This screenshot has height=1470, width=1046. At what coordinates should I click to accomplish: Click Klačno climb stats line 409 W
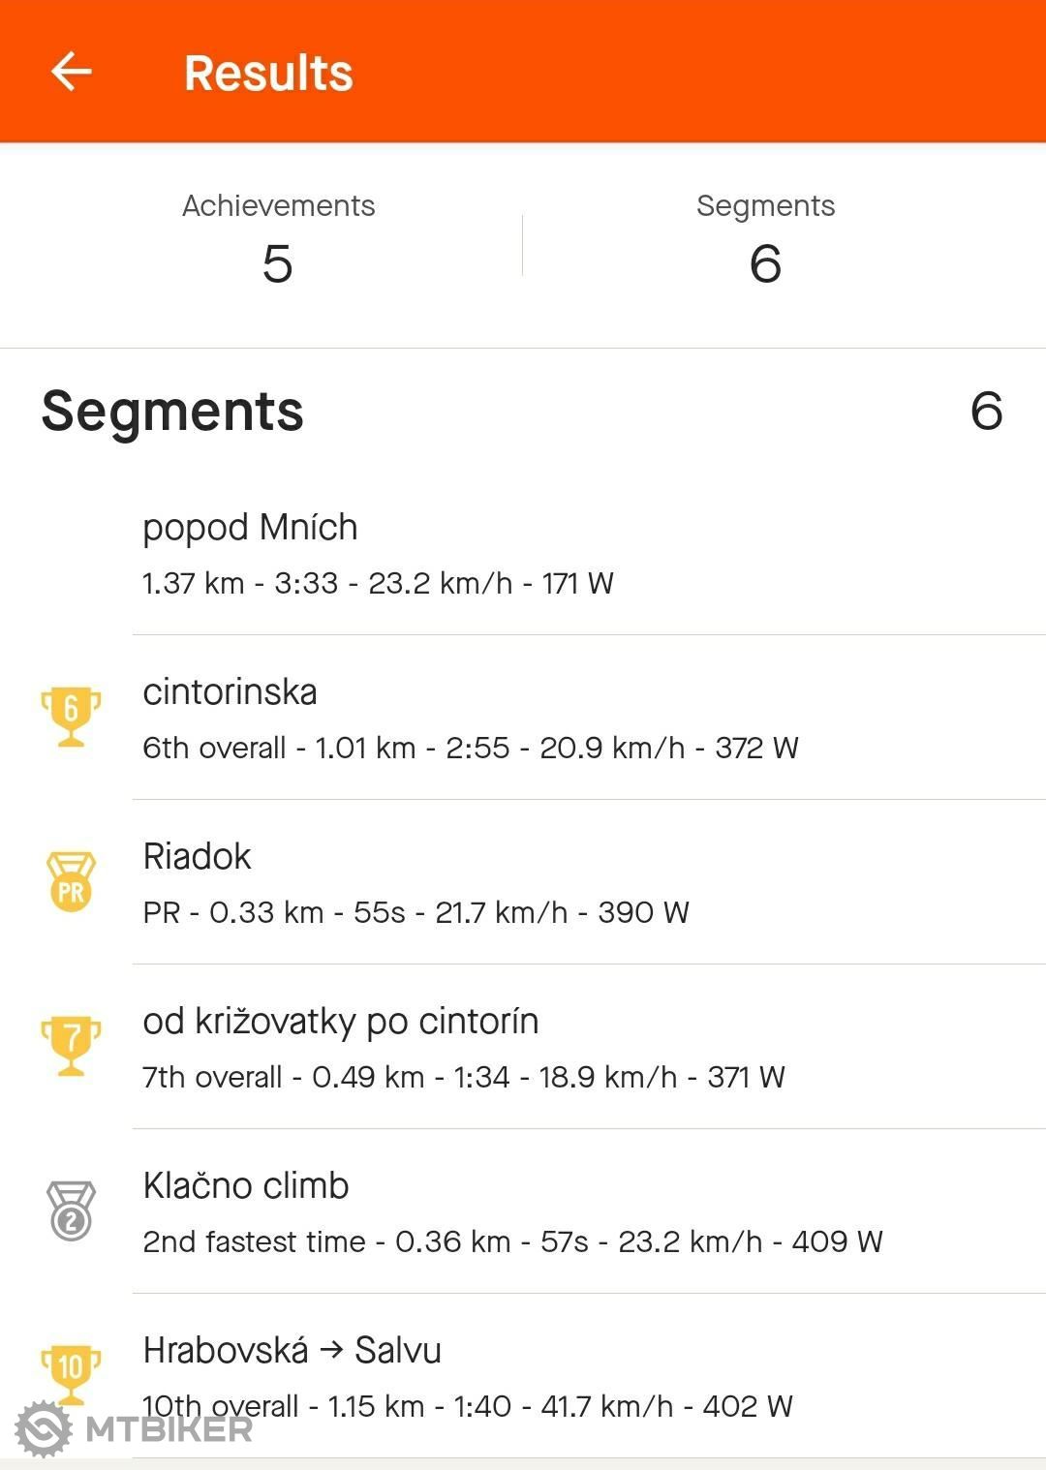[x=512, y=1241]
